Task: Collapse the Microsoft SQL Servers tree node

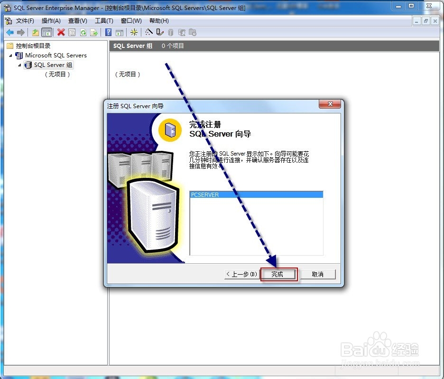Action: pos(10,55)
